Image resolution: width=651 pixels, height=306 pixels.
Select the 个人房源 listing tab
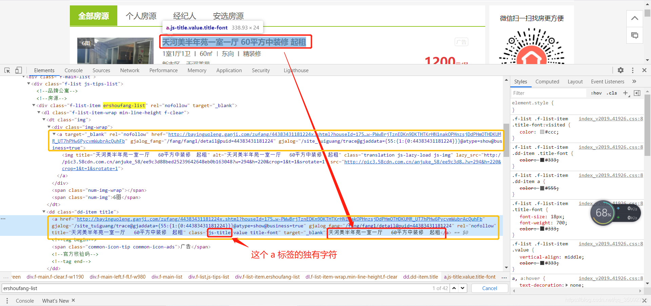(x=141, y=16)
